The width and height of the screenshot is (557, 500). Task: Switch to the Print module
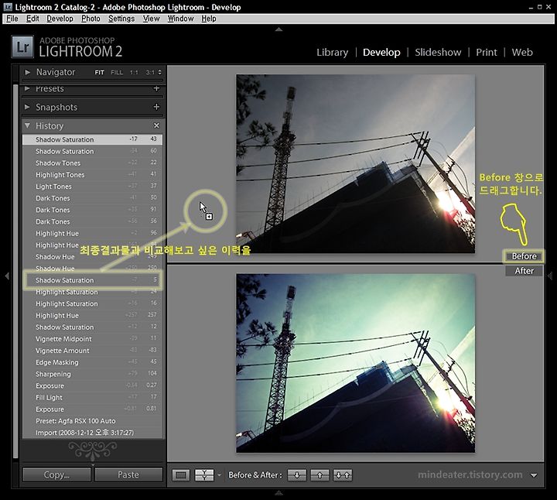pos(487,52)
